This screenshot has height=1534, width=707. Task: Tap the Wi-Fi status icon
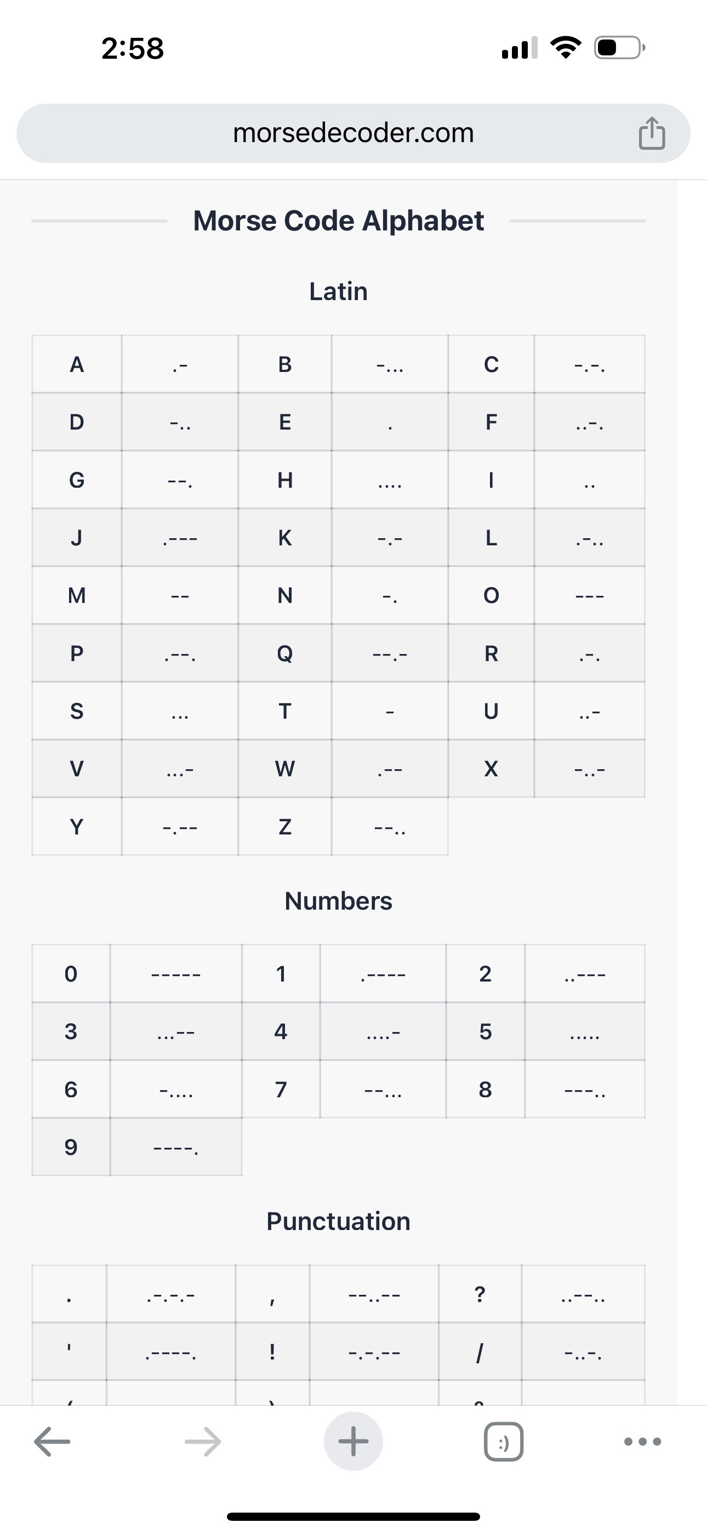[x=566, y=48]
